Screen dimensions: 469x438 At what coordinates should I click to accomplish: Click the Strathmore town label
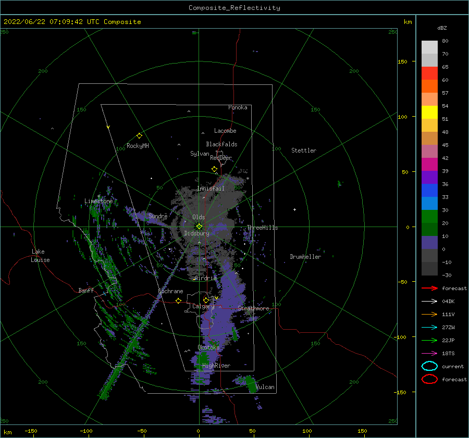tap(253, 308)
